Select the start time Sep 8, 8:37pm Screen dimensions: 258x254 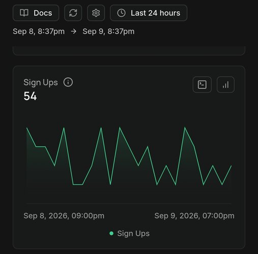pyautogui.click(x=39, y=31)
